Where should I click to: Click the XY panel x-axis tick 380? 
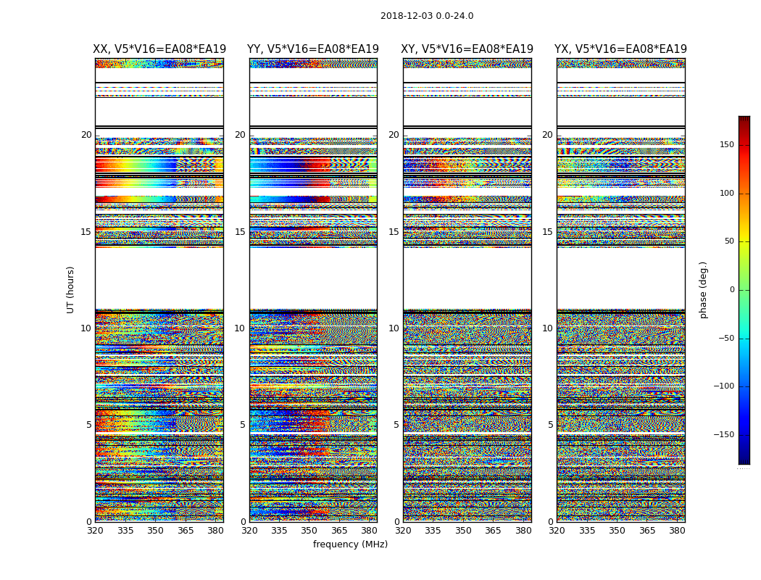coord(523,531)
